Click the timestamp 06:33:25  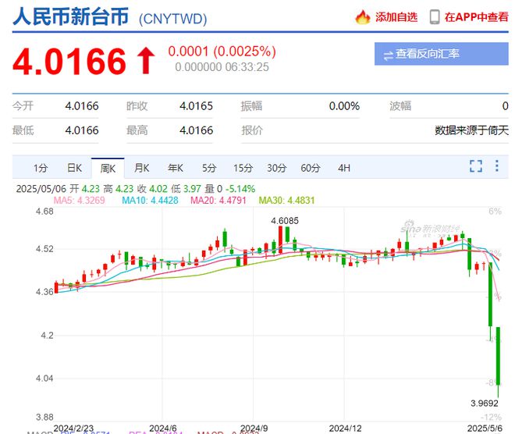pyautogui.click(x=247, y=67)
